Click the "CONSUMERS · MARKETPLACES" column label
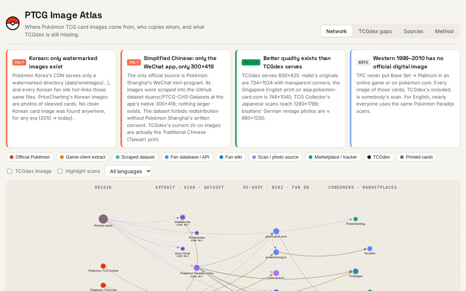Screen dimensions: 466x291 coord(363,187)
